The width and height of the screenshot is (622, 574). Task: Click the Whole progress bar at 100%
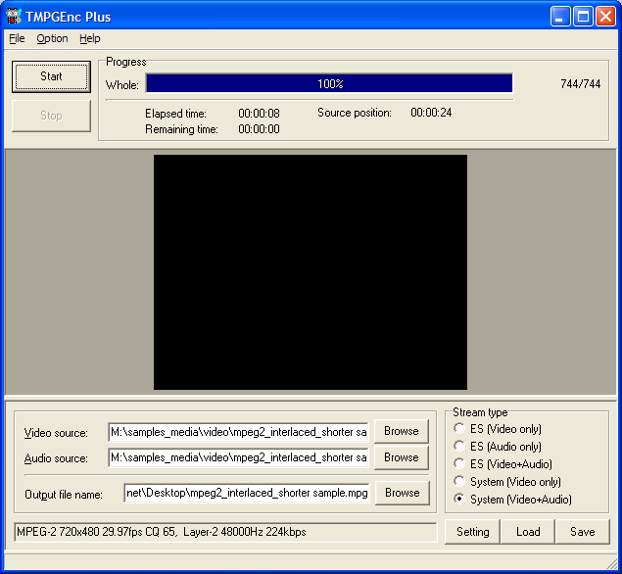pos(329,83)
